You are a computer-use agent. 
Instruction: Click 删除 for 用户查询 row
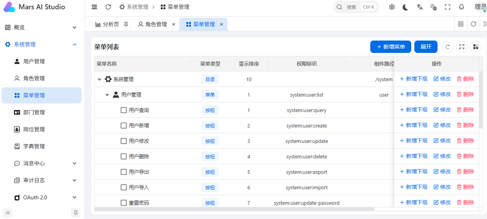click(x=465, y=110)
